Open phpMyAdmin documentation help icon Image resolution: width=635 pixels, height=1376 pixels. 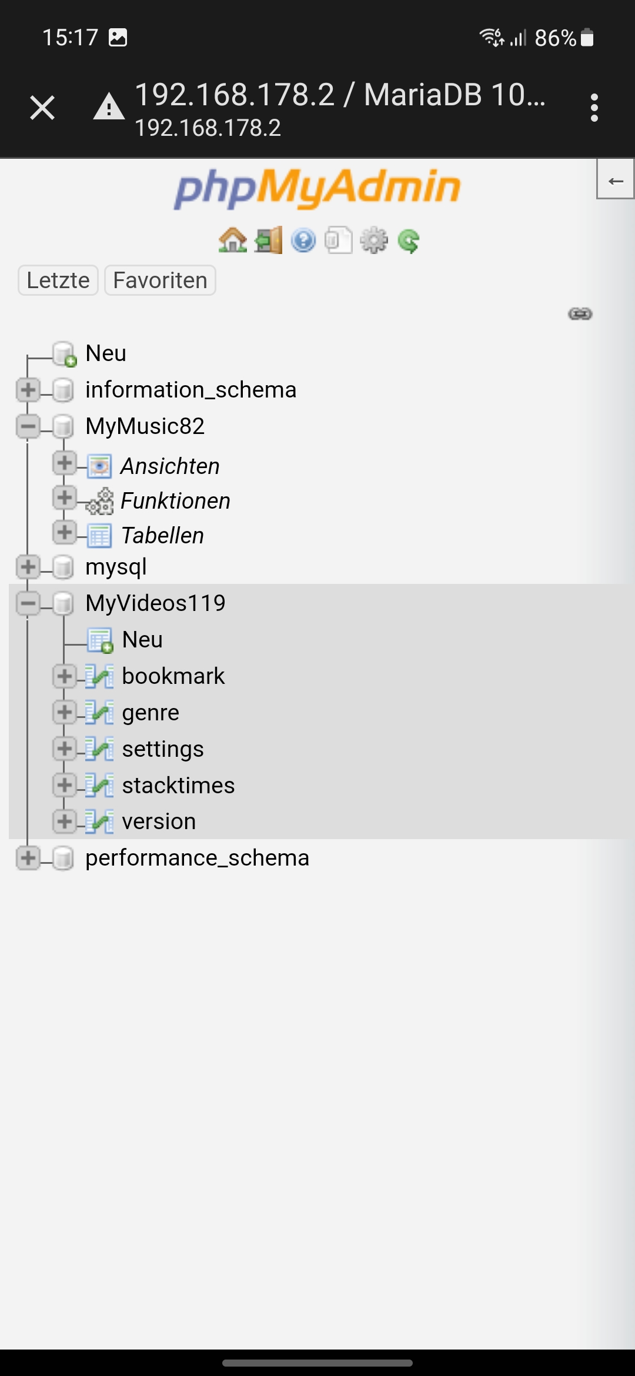303,241
